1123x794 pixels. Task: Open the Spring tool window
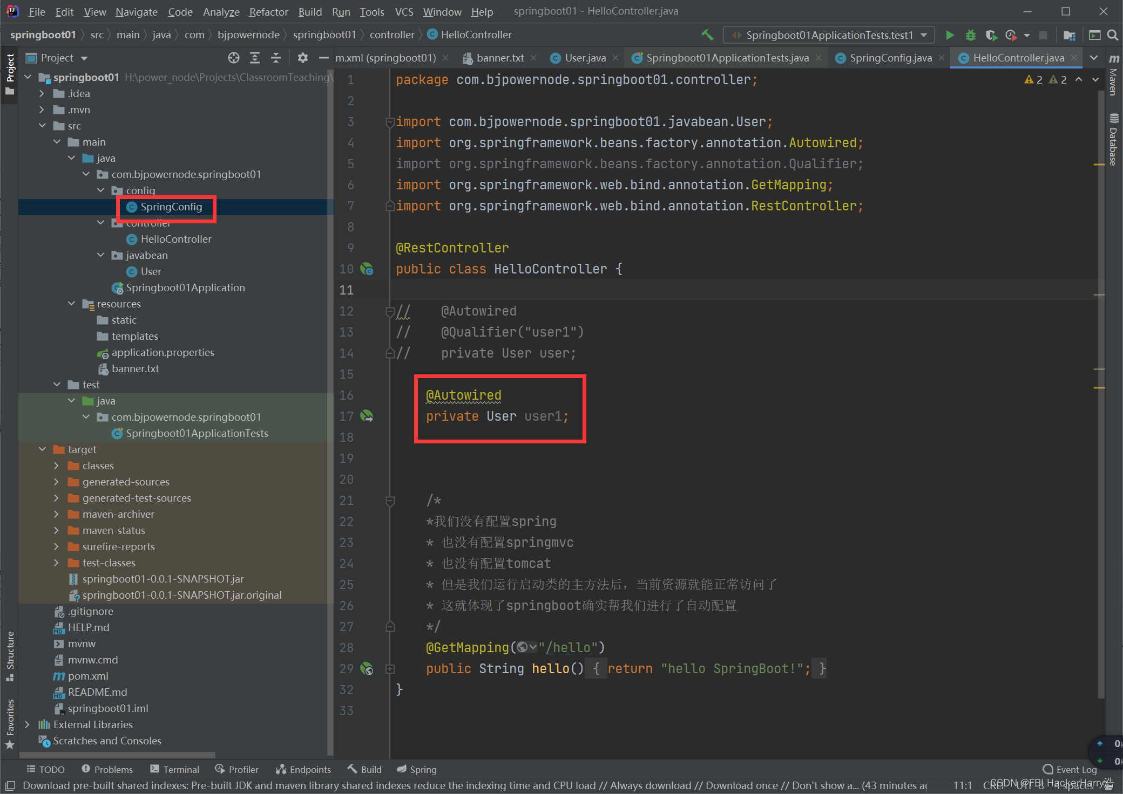coord(417,769)
